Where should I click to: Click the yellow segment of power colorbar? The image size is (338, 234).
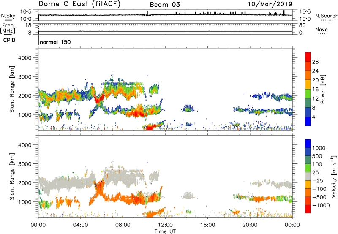point(308,84)
